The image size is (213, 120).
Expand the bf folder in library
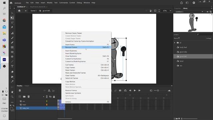click(x=175, y=43)
